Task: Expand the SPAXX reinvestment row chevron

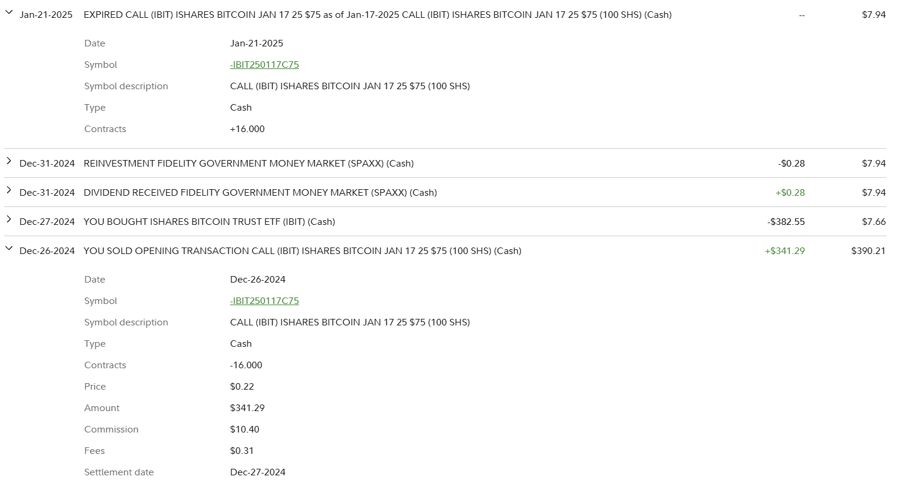Action: pos(9,161)
